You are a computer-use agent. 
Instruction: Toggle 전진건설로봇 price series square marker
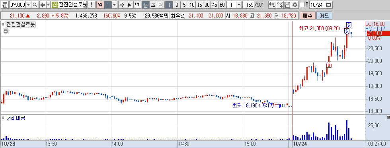(x=3, y=25)
